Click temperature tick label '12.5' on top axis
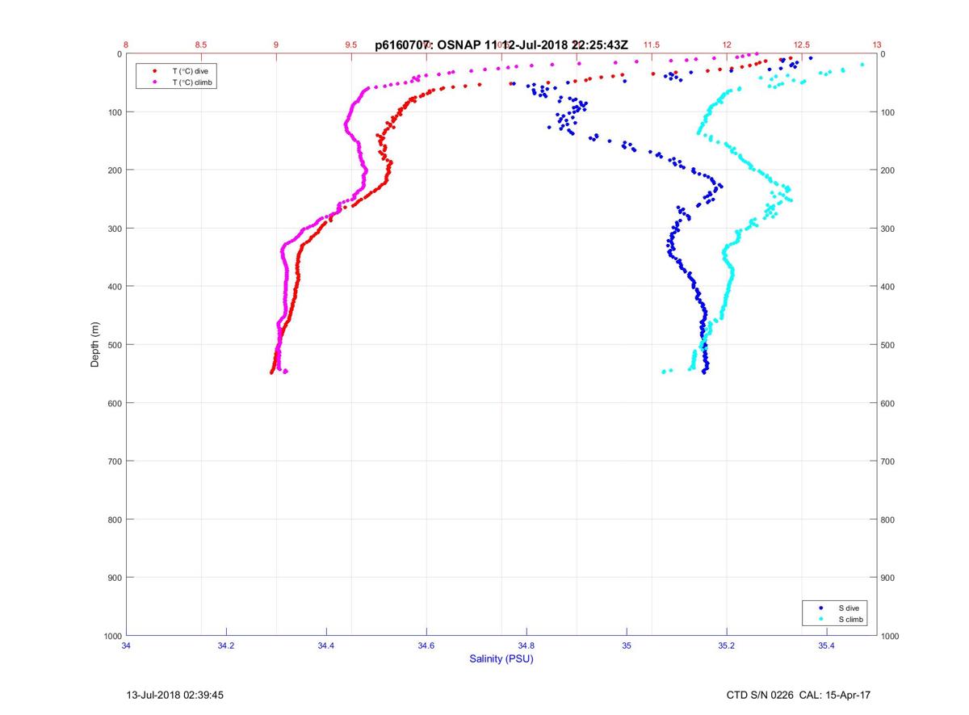The width and height of the screenshot is (969, 715). 802,45
